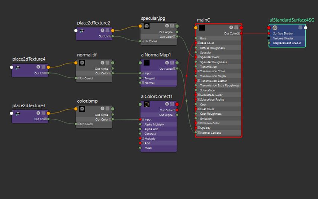This screenshot has height=199, width=318.
Task: Click the color.bmp file texture icon
Action: [x=82, y=109]
